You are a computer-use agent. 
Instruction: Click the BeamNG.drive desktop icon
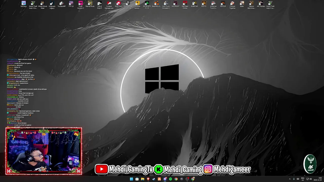pyautogui.click(x=156, y=4)
